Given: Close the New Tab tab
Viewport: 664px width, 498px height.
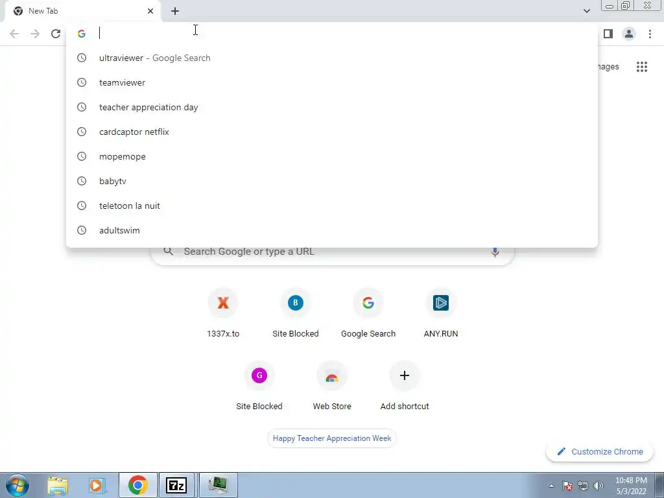Looking at the screenshot, I should click(x=150, y=11).
